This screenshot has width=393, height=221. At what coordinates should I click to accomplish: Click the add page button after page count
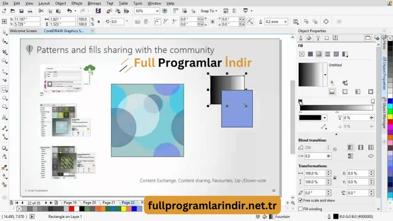click(56, 203)
